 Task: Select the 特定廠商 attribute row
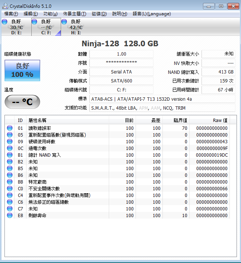coord(117,182)
